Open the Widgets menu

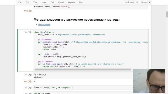[71, 2]
